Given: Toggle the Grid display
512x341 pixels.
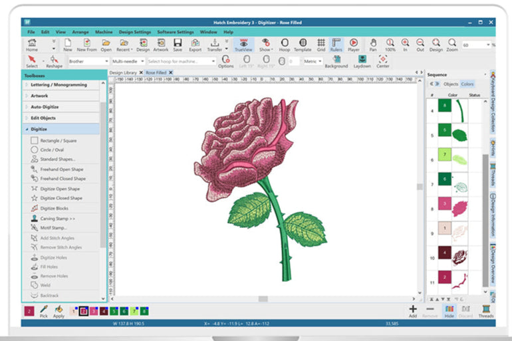Looking at the screenshot, I should click(x=320, y=45).
